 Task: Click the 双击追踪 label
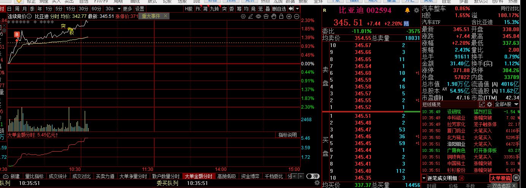click(502, 185)
